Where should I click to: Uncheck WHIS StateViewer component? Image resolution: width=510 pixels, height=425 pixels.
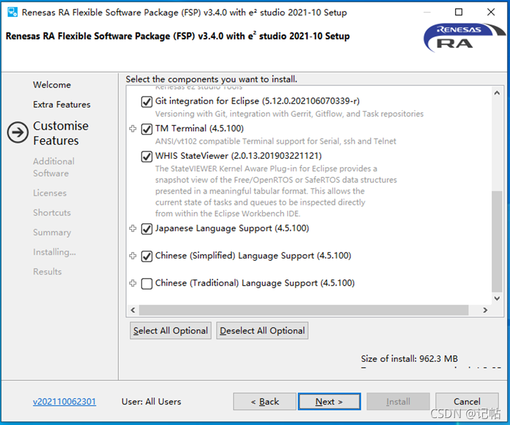pos(146,156)
